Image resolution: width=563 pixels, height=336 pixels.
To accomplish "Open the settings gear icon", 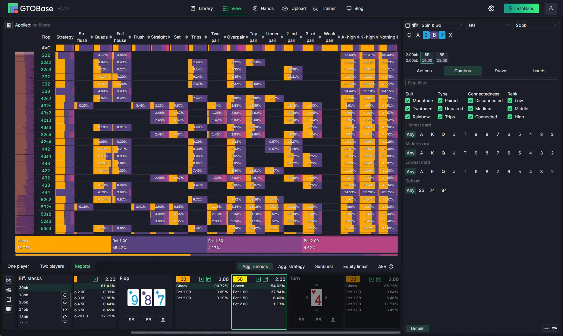I will coord(491,8).
